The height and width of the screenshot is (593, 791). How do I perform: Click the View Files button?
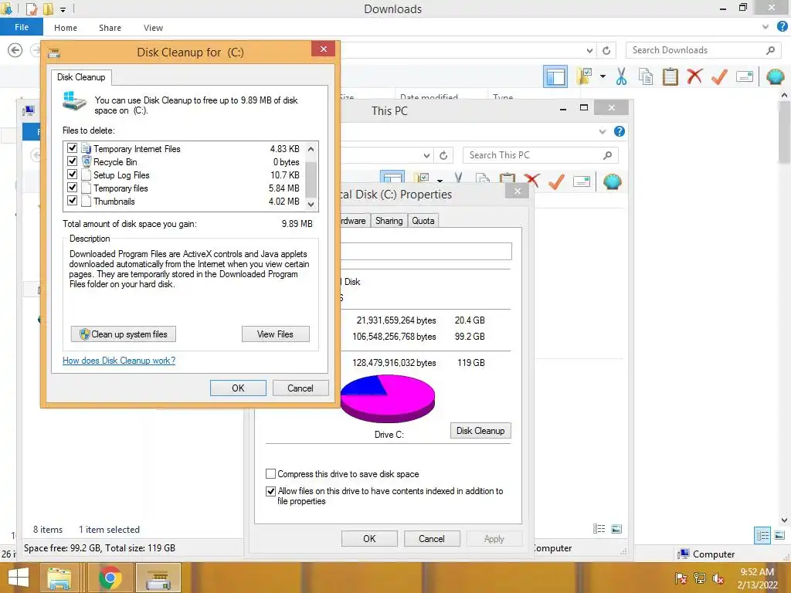(276, 334)
